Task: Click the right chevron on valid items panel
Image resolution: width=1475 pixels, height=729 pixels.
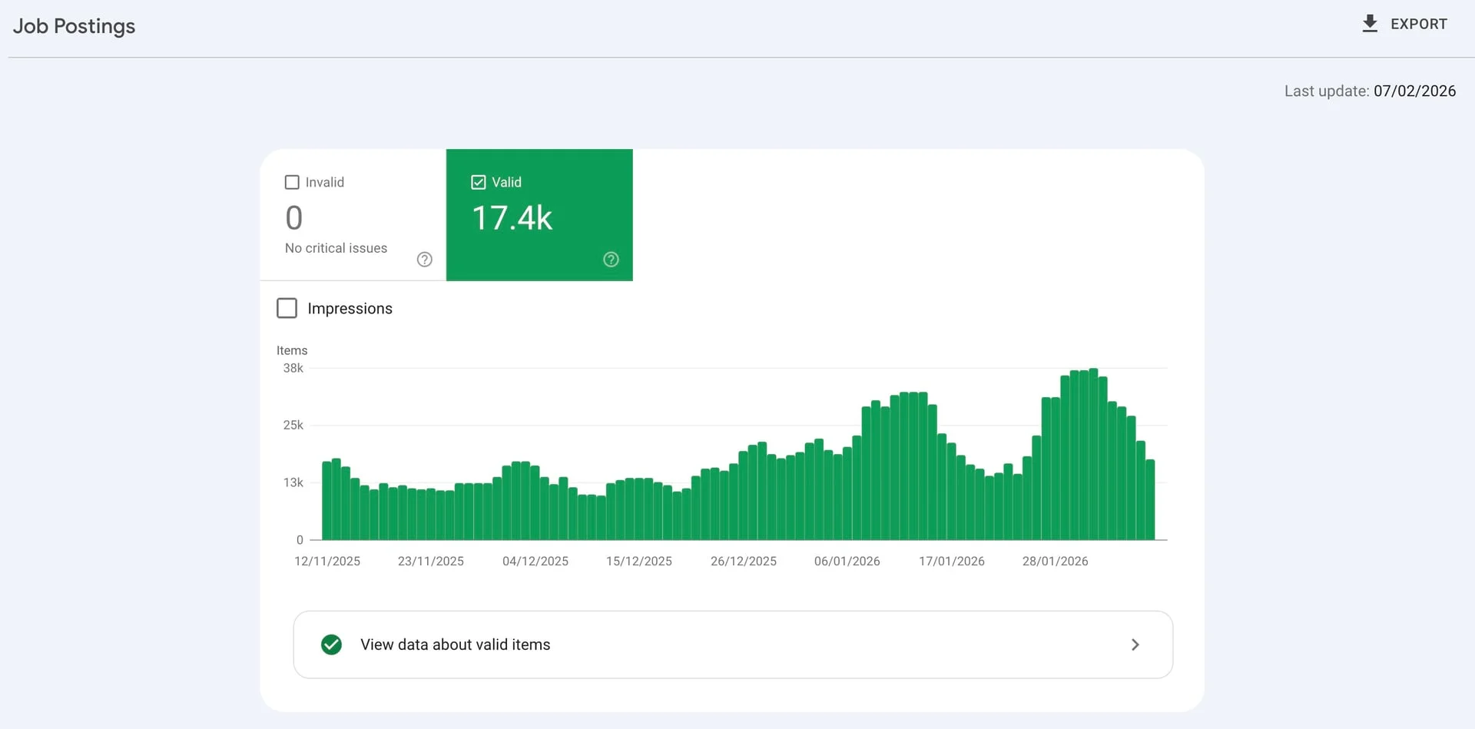Action: click(1135, 645)
